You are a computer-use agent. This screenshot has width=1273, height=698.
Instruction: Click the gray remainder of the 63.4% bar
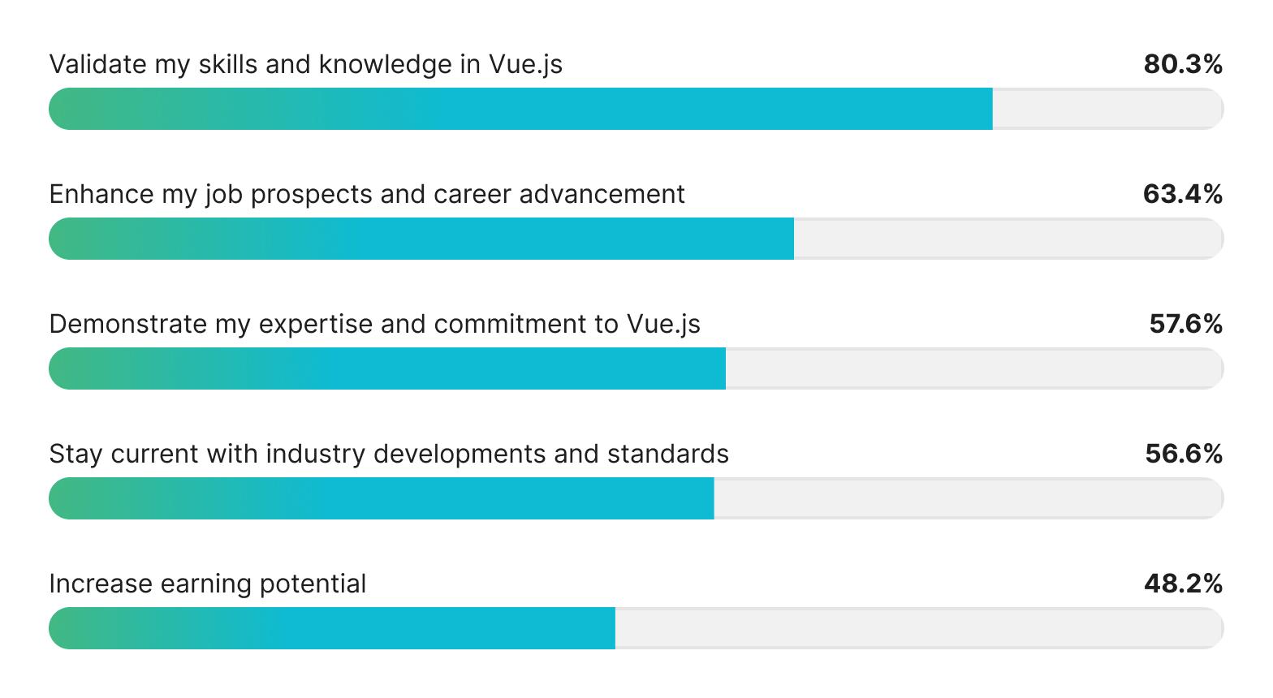pyautogui.click(x=1008, y=239)
